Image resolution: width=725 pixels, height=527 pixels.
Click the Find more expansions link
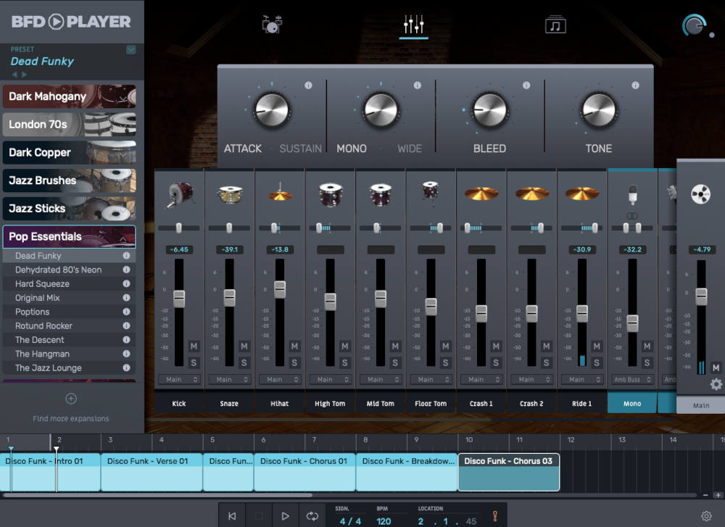tap(70, 419)
